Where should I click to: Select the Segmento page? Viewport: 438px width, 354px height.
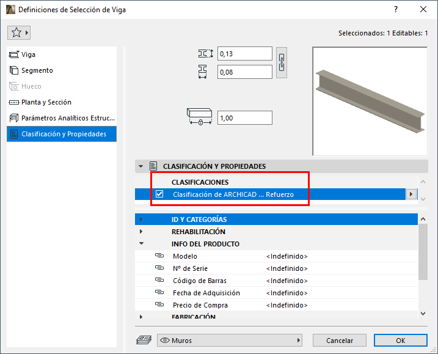[x=37, y=70]
